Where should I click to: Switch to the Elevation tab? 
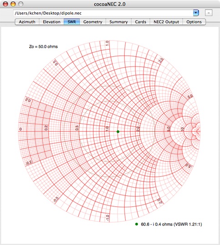coord(51,22)
